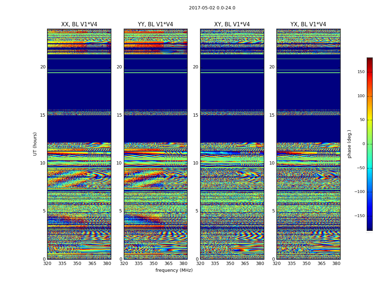Click colorbar tick label −100
The image size is (378, 288).
359,192
